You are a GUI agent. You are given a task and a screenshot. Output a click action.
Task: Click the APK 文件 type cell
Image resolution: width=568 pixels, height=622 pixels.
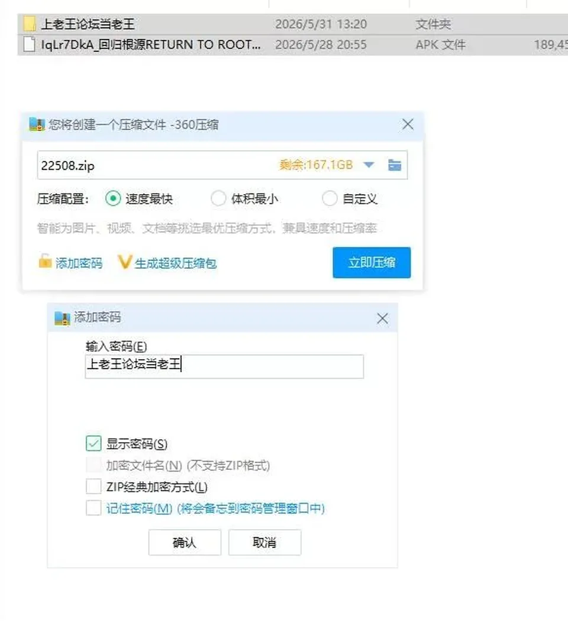[440, 45]
